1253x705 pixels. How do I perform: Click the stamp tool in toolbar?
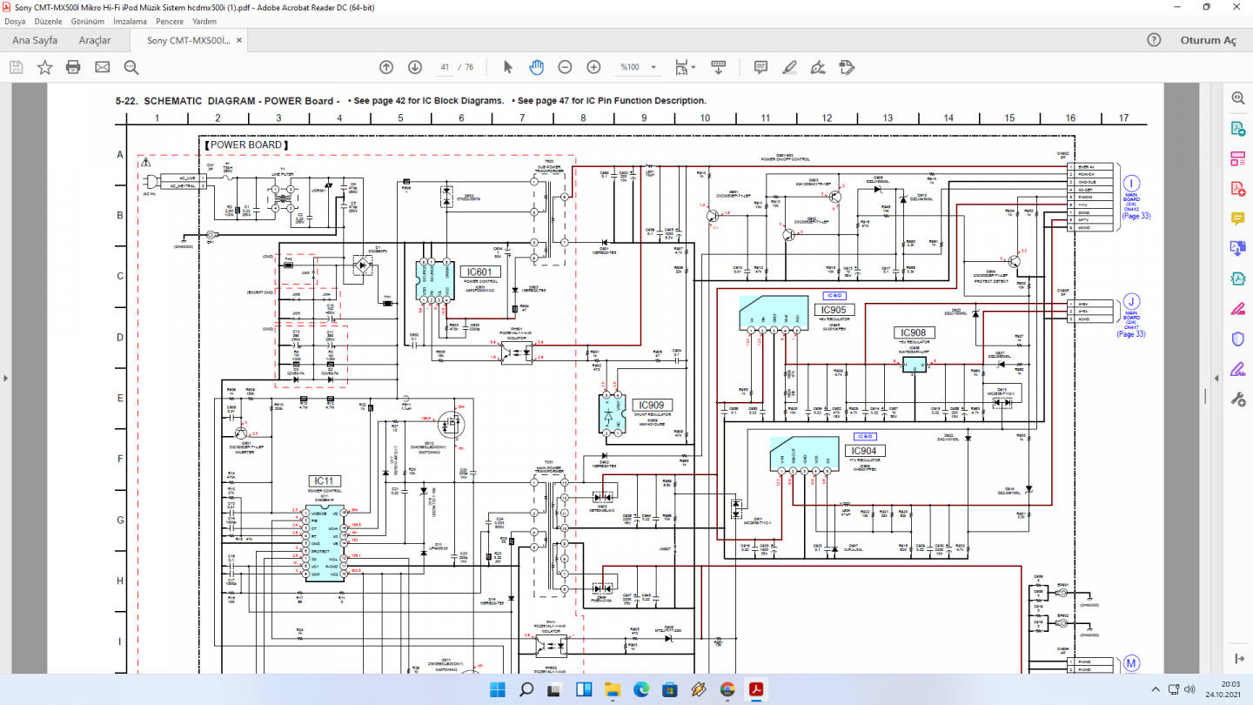pos(847,67)
